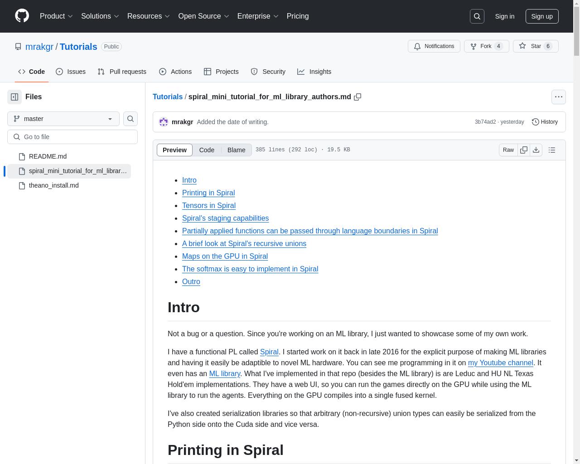Click Sign in link
Screen dimensions: 580x464
[x=504, y=16]
